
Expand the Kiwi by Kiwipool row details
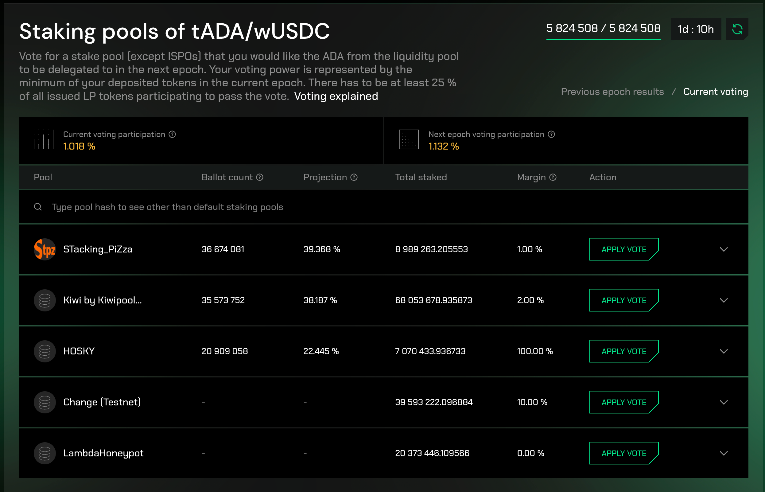pyautogui.click(x=724, y=300)
